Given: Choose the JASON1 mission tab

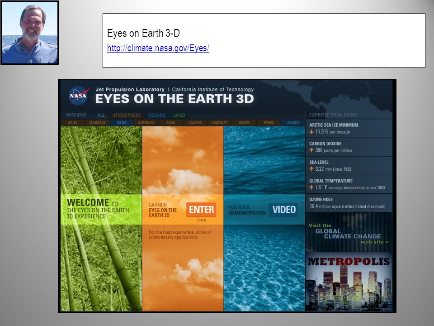Looking at the screenshot, I should [x=293, y=123].
